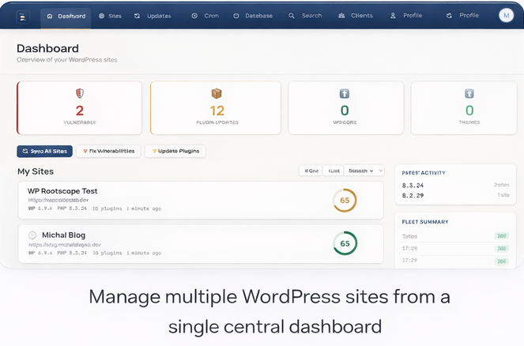Open the Database tab
This screenshot has height=346, width=524.
(x=253, y=16)
